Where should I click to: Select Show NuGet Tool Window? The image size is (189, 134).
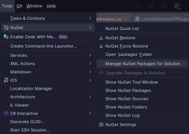[142, 82]
